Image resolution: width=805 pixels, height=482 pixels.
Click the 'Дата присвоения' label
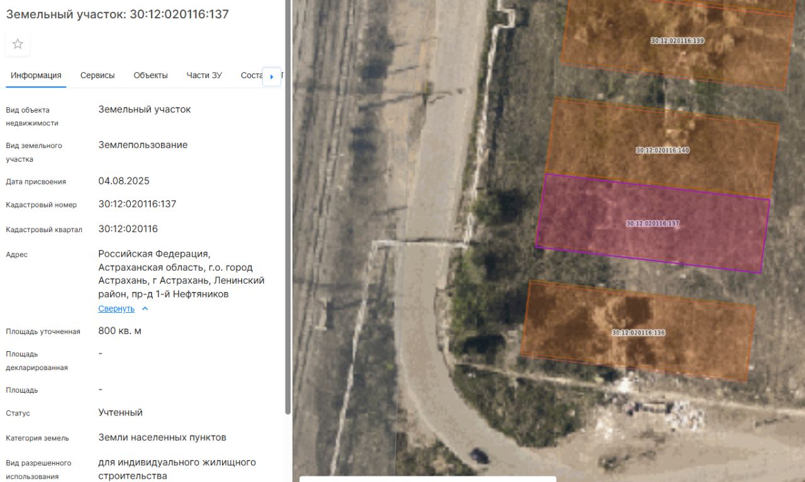coord(36,182)
